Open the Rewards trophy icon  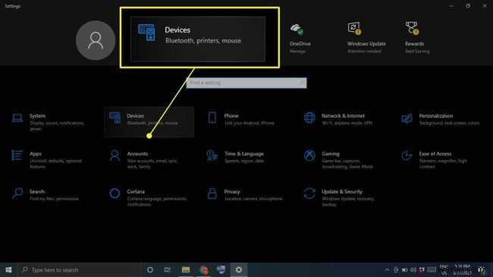pyautogui.click(x=412, y=28)
